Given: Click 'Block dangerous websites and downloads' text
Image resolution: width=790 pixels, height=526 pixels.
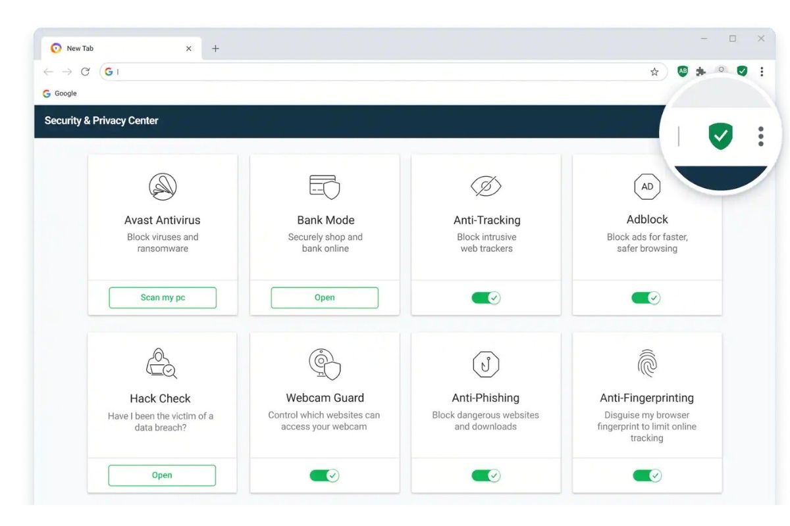Looking at the screenshot, I should click(486, 421).
